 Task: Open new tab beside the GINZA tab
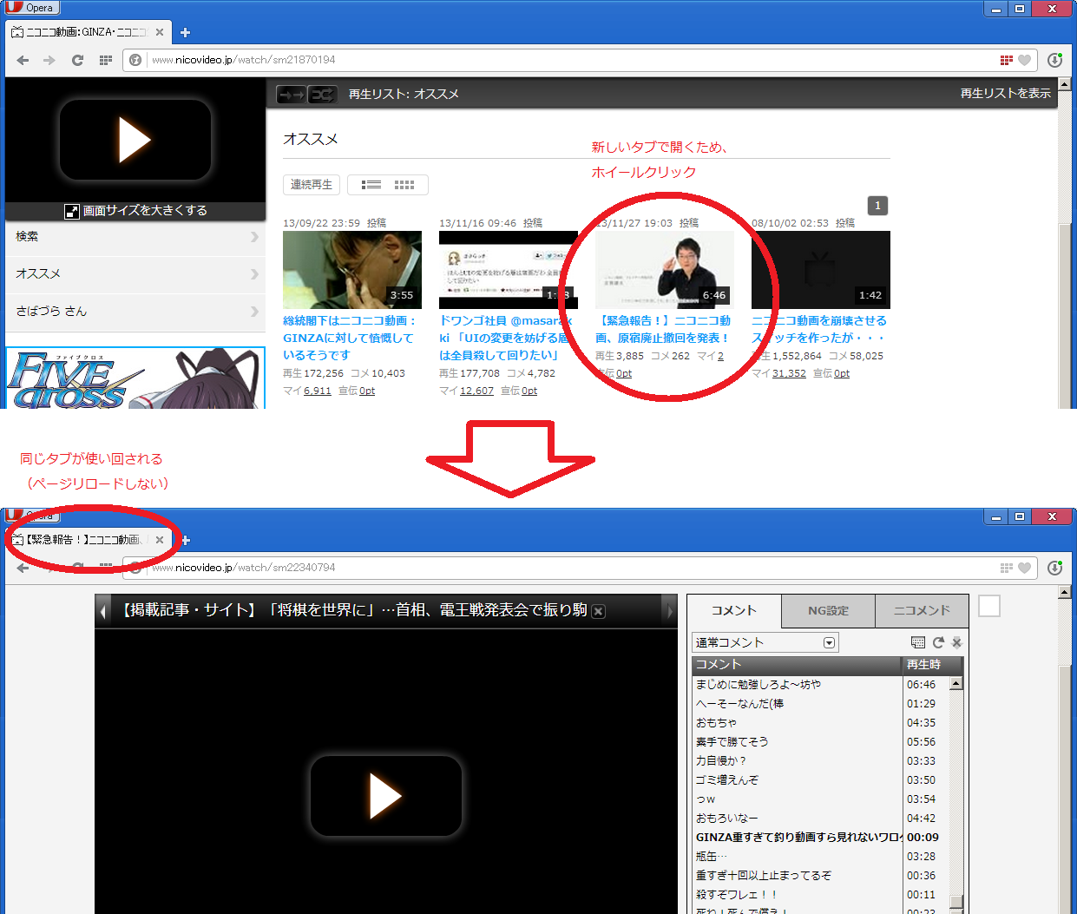coord(185,33)
